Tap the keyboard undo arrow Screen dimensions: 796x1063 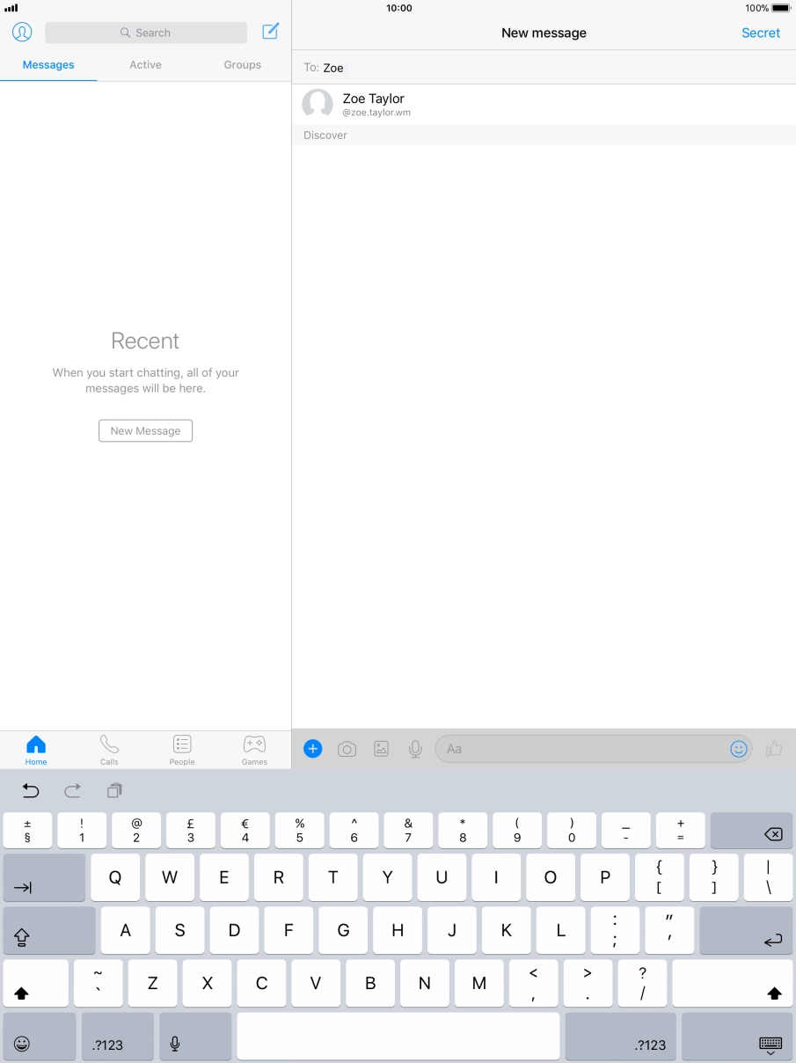(31, 790)
